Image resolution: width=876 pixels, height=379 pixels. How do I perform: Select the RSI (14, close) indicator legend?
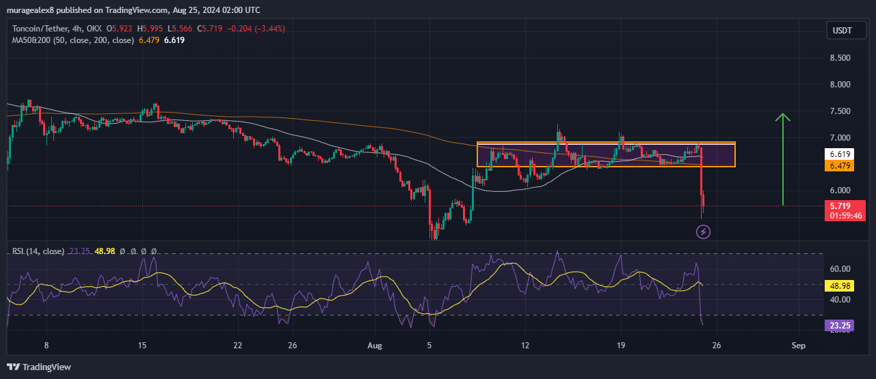38,251
